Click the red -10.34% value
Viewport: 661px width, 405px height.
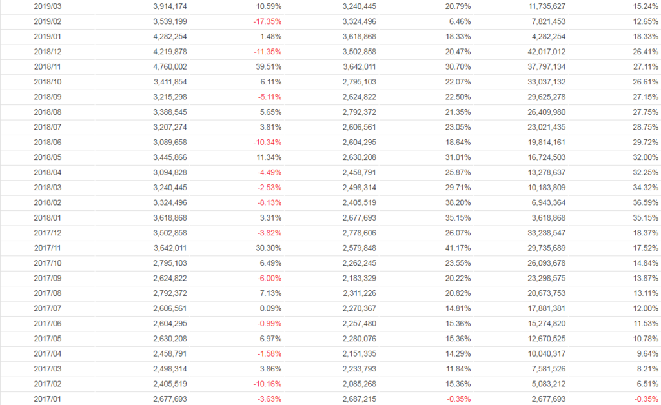(x=267, y=142)
